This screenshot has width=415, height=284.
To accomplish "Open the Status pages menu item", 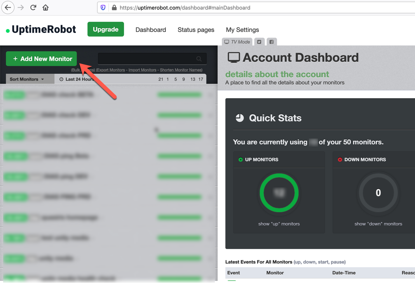I will (x=196, y=30).
